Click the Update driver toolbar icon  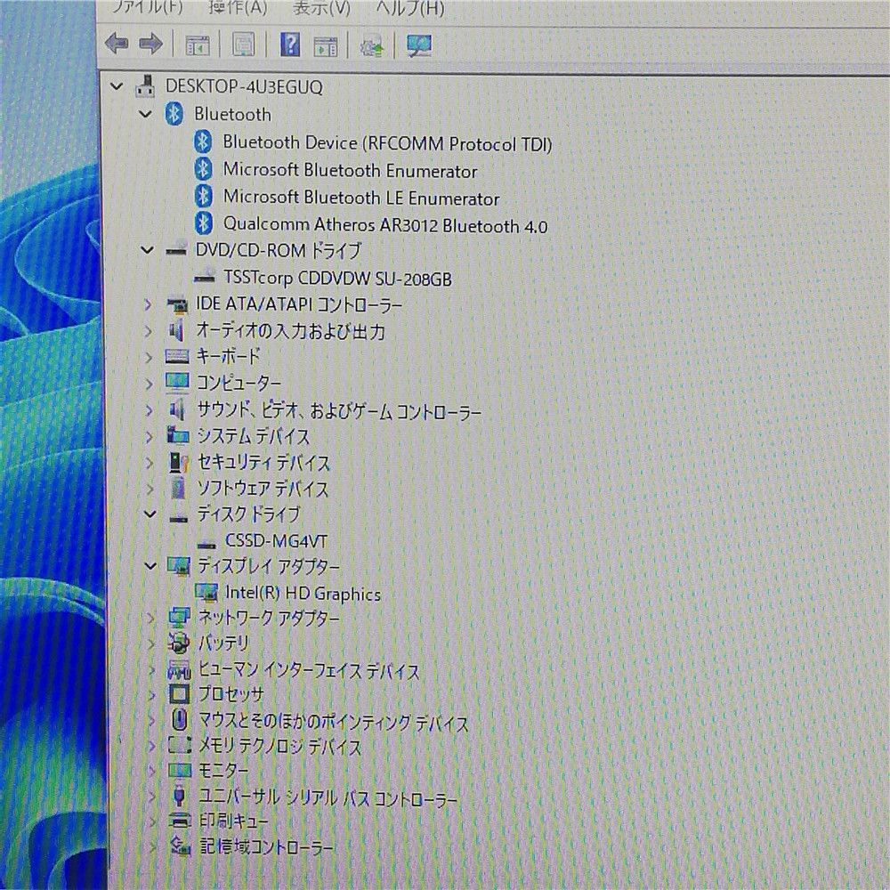coord(372,45)
